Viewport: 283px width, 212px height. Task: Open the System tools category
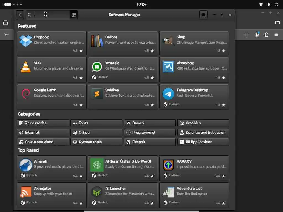click(x=96, y=142)
